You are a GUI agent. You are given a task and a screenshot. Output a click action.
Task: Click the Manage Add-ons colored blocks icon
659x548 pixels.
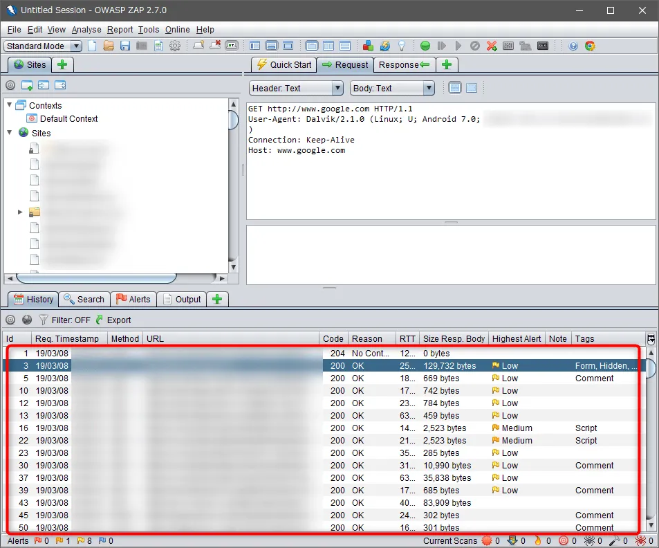[x=368, y=46]
